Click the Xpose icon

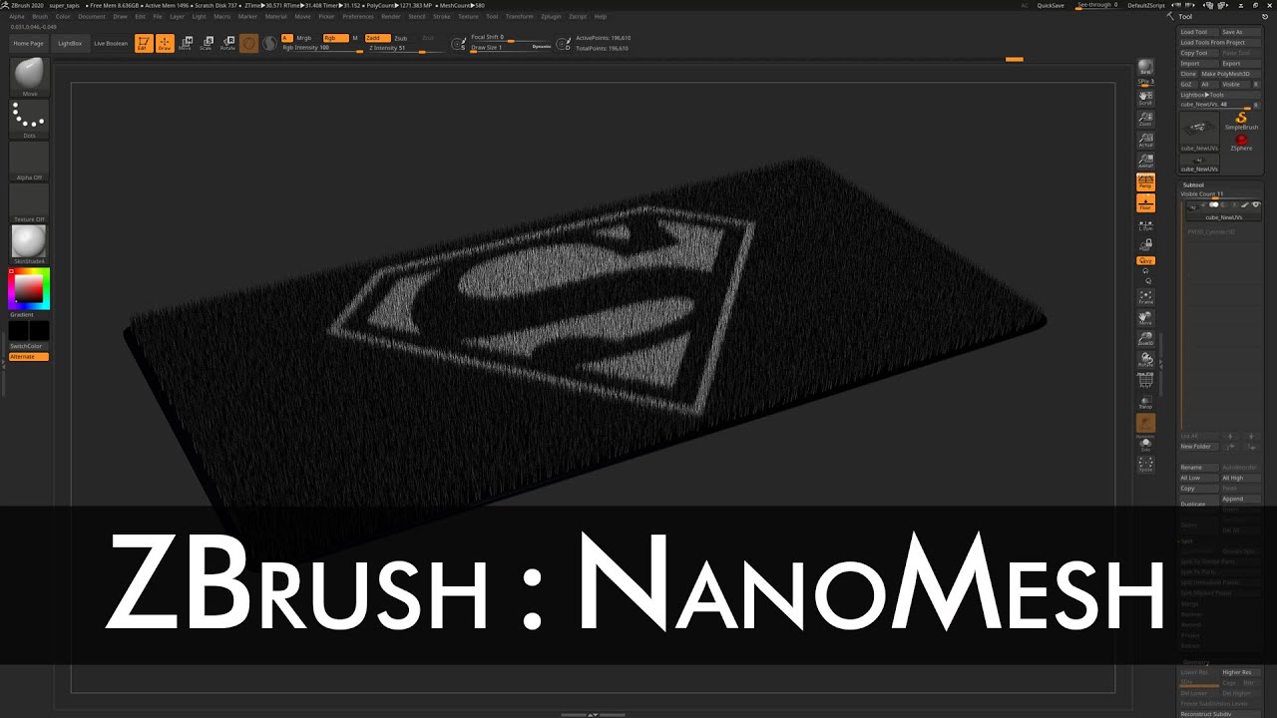point(1145,465)
